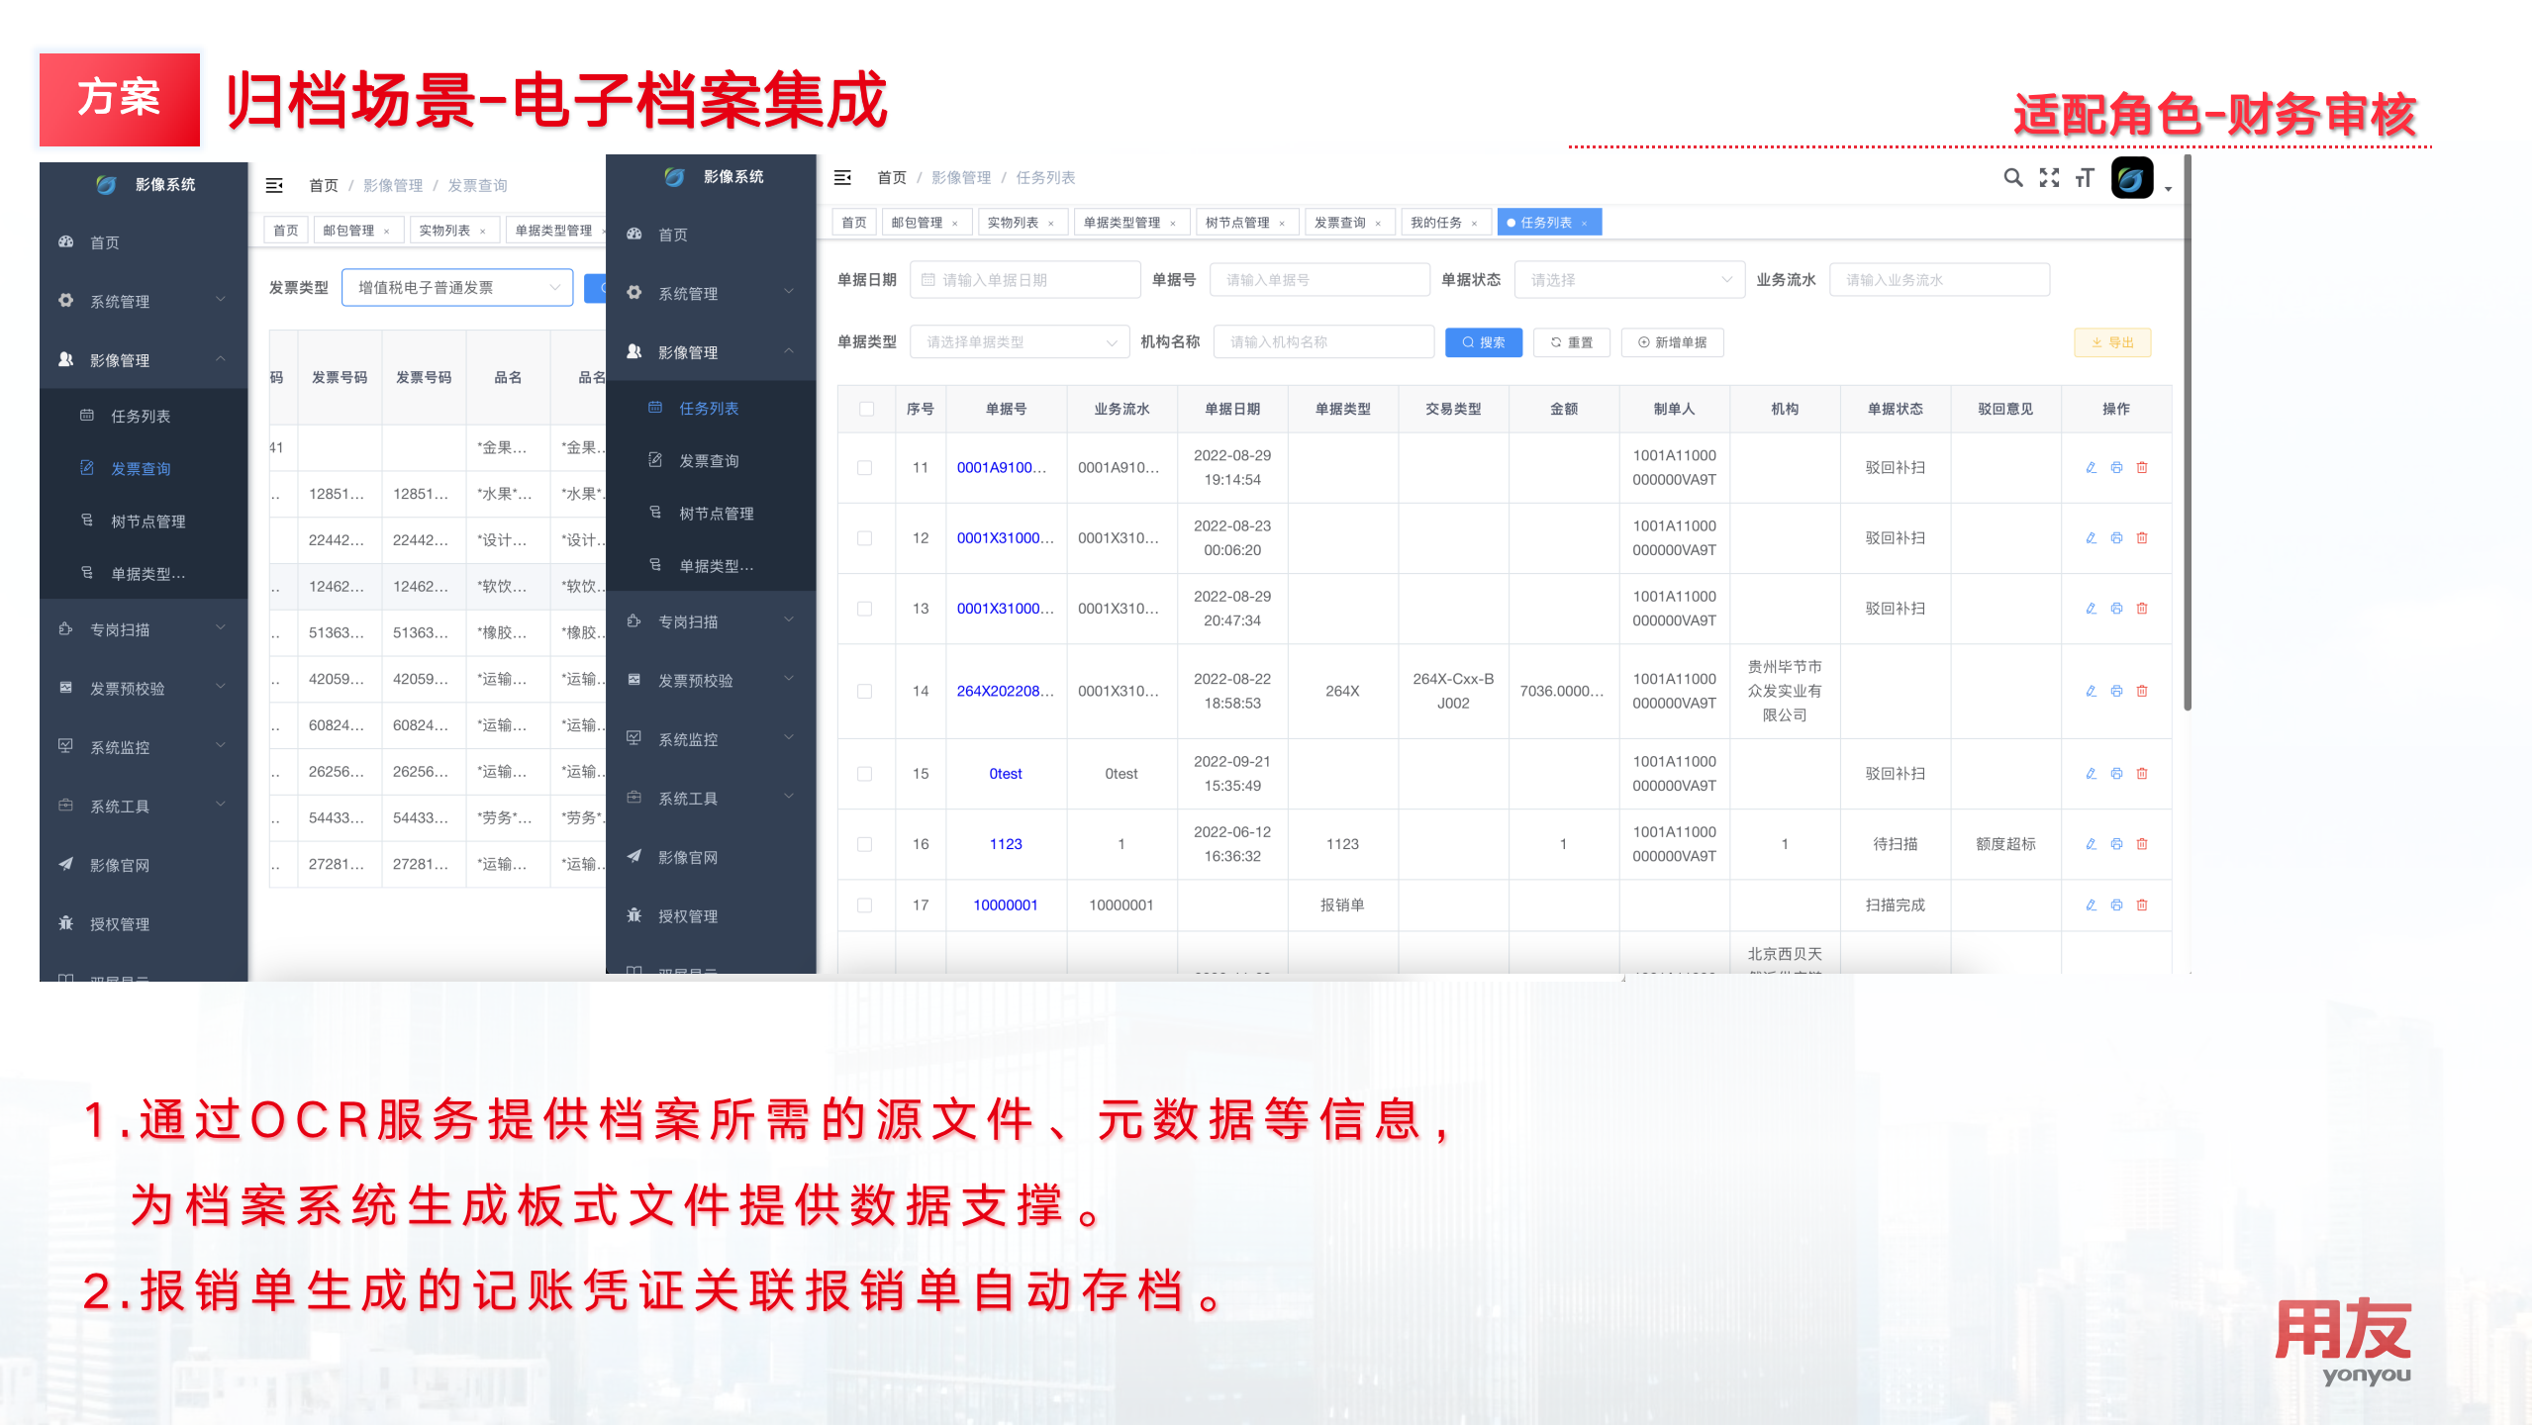The image size is (2534, 1425).
Task: Check the checkbox for row 15
Action: (x=865, y=774)
